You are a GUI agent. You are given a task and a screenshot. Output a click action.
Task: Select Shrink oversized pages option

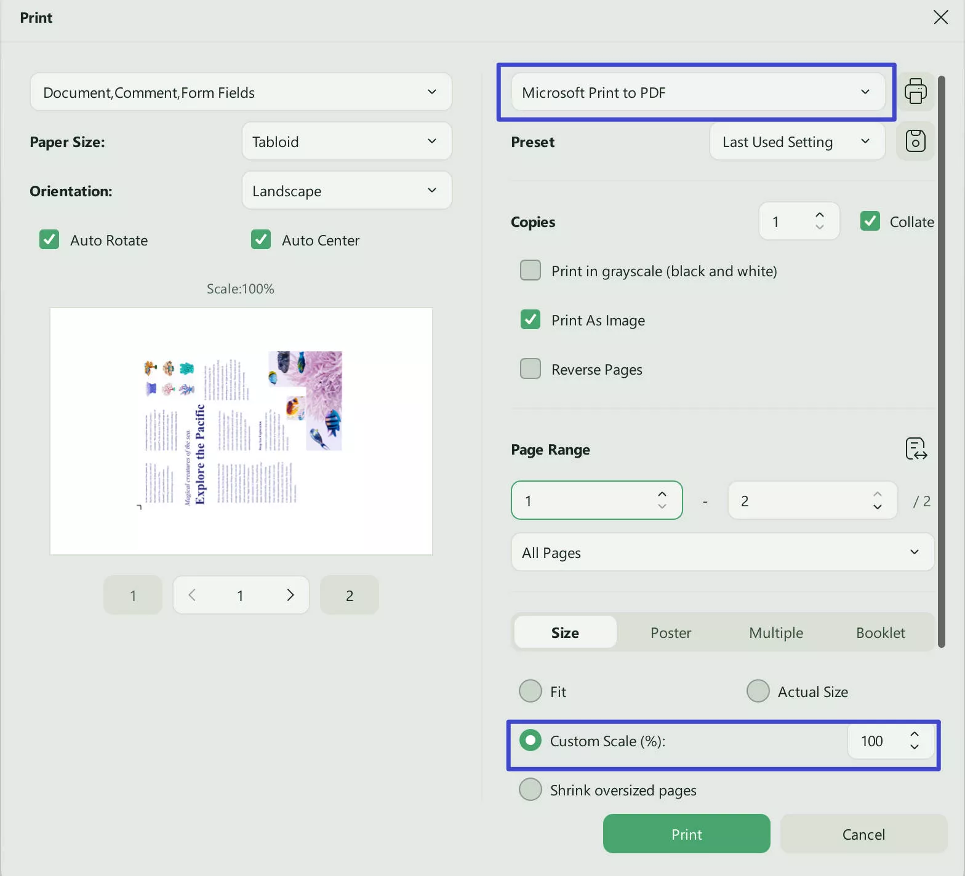[531, 789]
